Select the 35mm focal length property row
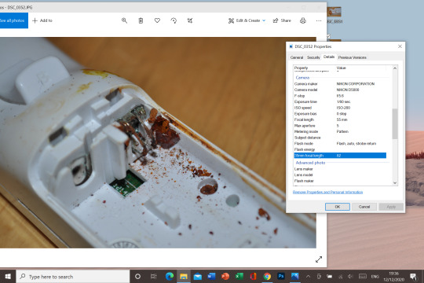The image size is (424, 283). tap(340, 156)
